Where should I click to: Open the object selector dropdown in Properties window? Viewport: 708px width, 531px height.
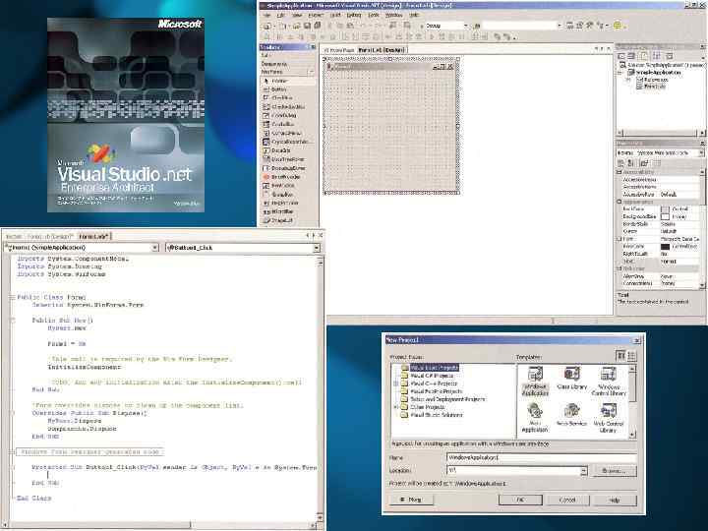pos(701,153)
